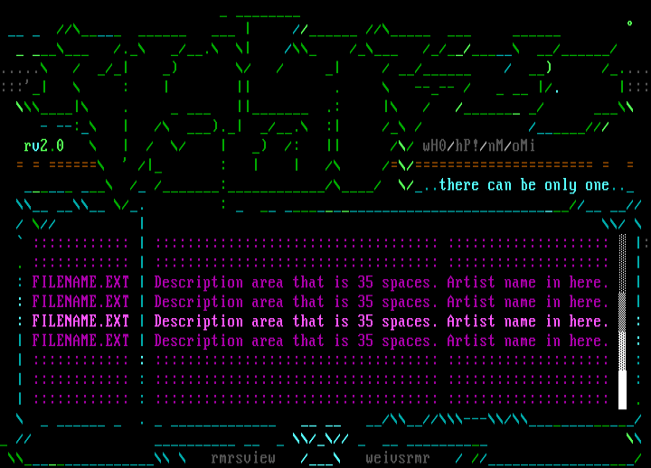Select the second FILENAME.EXT entry in list
This screenshot has width=651, height=468.
click(x=80, y=302)
